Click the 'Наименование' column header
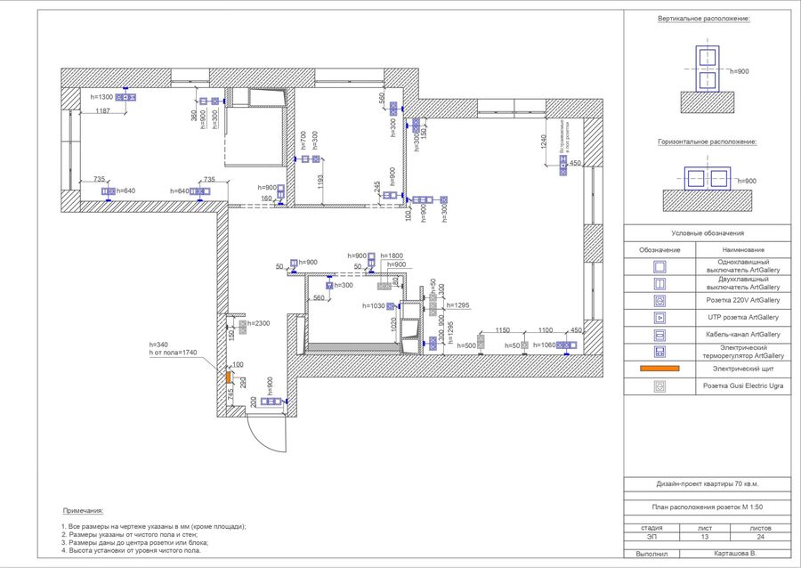 743,250
